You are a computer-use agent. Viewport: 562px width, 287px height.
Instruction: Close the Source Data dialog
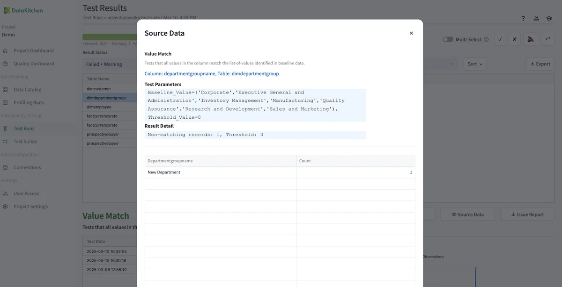[411, 33]
